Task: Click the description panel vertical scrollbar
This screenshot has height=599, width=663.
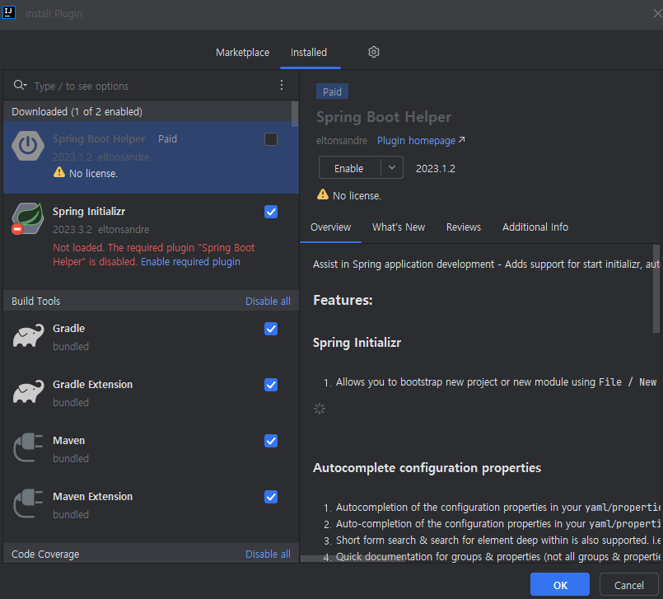Action: (656, 289)
